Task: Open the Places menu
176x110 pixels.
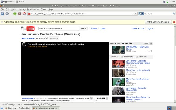Action: coord(20,2)
